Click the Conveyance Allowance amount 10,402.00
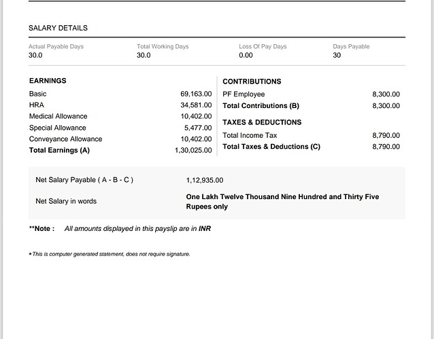The width and height of the screenshot is (434, 339). (x=196, y=139)
